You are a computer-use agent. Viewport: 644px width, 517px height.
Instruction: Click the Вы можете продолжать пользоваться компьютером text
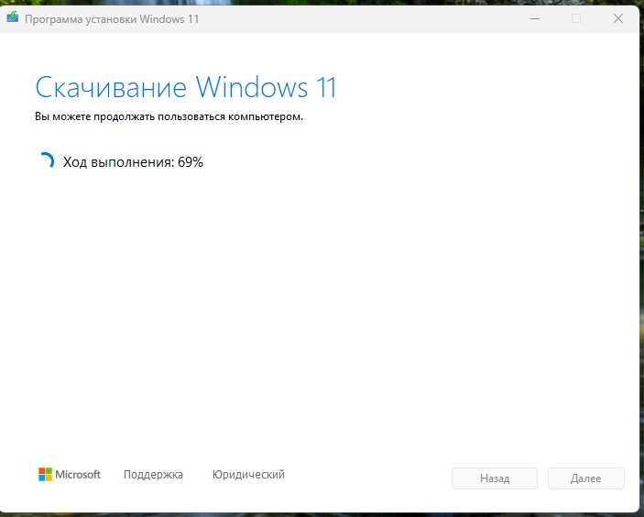169,116
